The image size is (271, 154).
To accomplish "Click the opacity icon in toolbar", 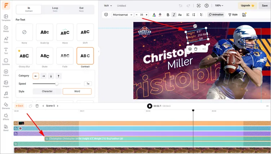I will coord(201,15).
